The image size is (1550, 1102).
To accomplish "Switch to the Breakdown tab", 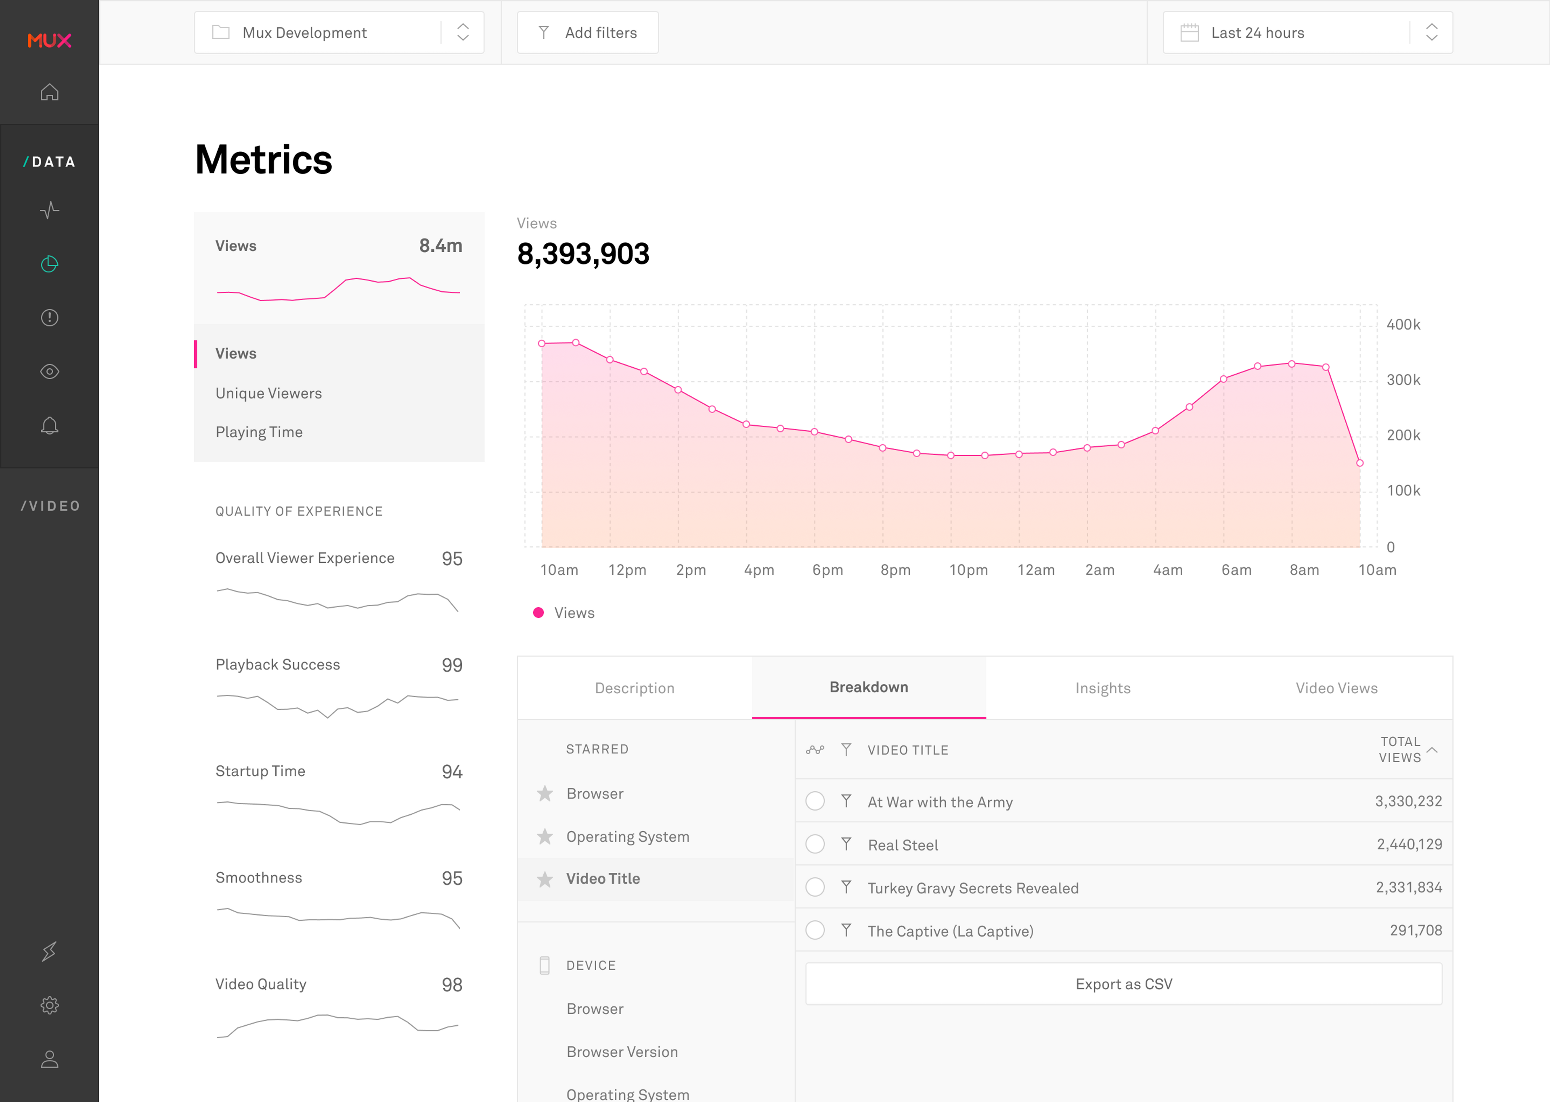I will coord(869,688).
